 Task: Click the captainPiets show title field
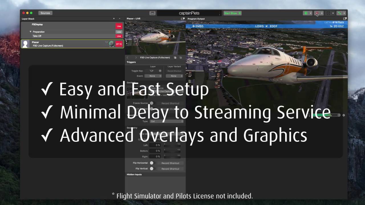(189, 13)
